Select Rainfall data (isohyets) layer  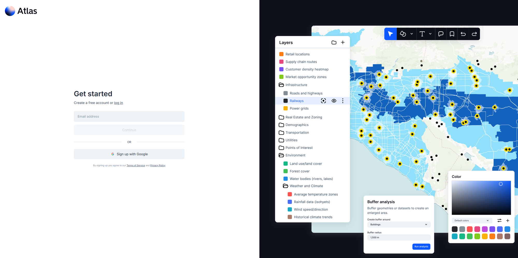click(312, 202)
